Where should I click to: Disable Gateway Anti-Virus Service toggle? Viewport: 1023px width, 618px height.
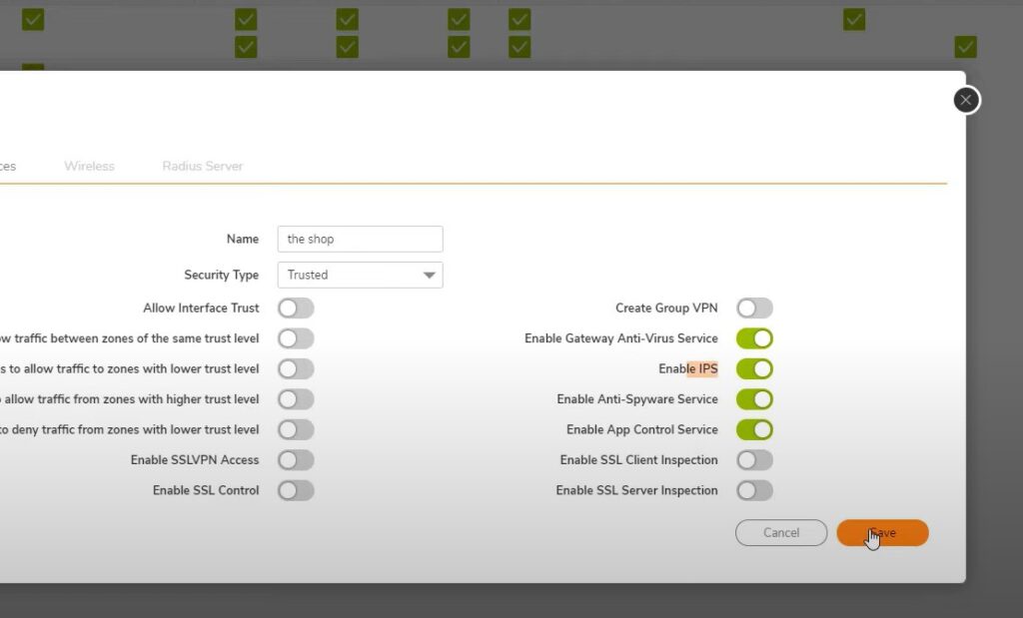754,338
